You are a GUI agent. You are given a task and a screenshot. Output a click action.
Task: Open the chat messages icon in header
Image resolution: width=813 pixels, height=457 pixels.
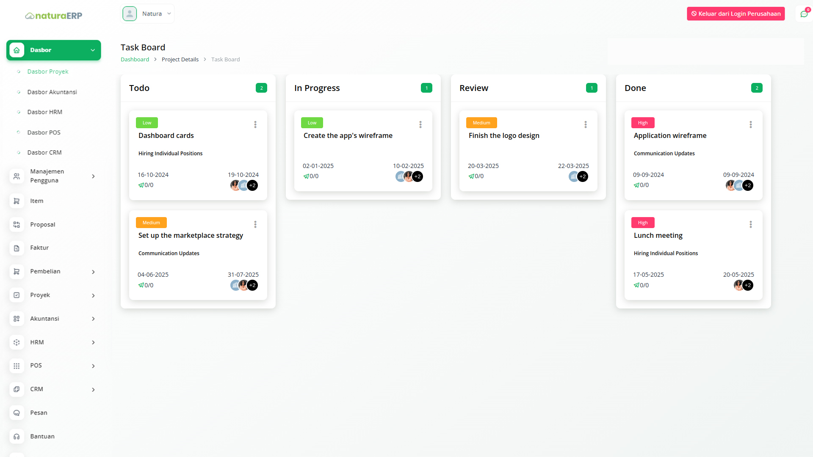[804, 14]
